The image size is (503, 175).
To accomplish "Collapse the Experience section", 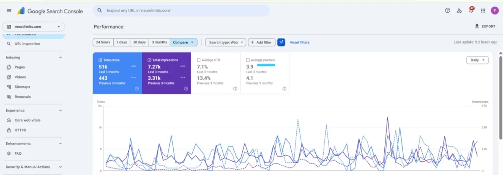I will [x=60, y=110].
